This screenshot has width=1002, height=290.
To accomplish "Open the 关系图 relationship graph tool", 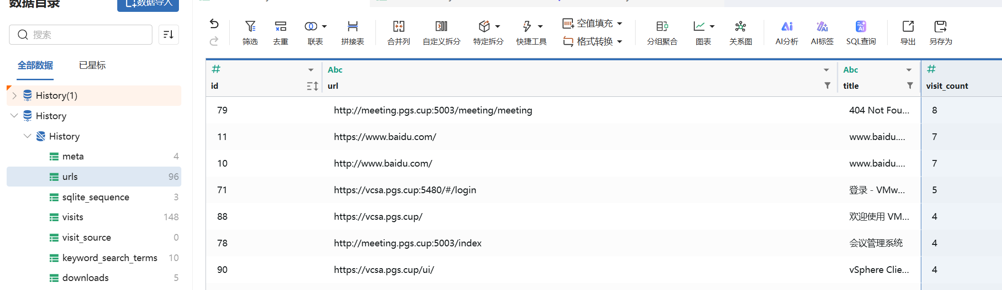I will click(x=740, y=32).
